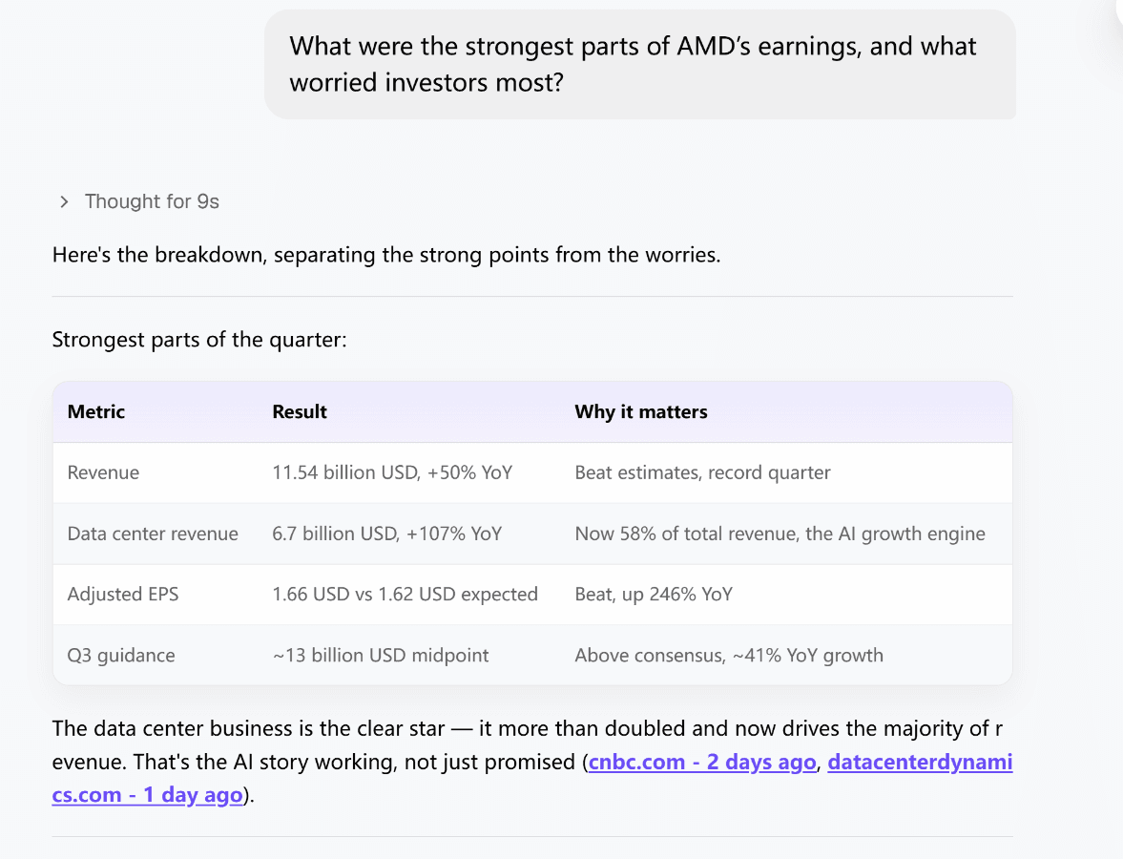Open the cnbc.com - 2 days ago link
This screenshot has width=1123, height=859.
[702, 762]
